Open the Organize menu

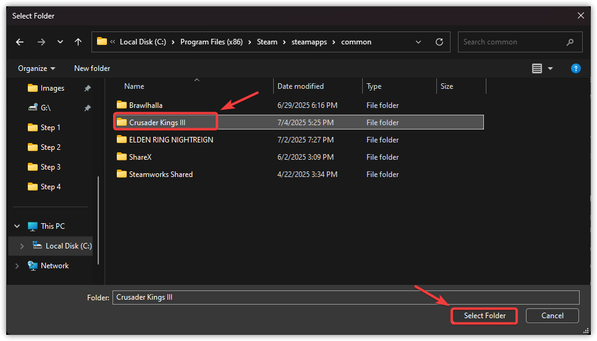[x=36, y=68]
